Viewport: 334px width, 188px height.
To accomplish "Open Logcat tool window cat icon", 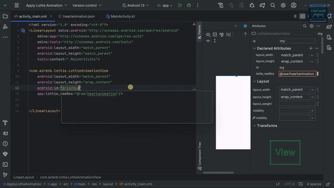I will pos(5,133).
